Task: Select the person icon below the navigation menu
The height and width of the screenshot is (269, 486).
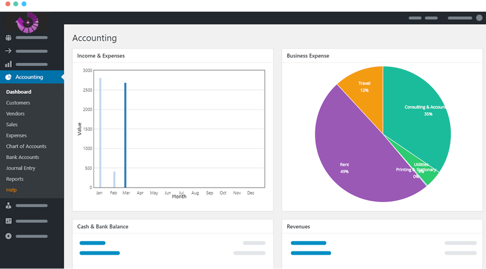Action: [x=8, y=205]
